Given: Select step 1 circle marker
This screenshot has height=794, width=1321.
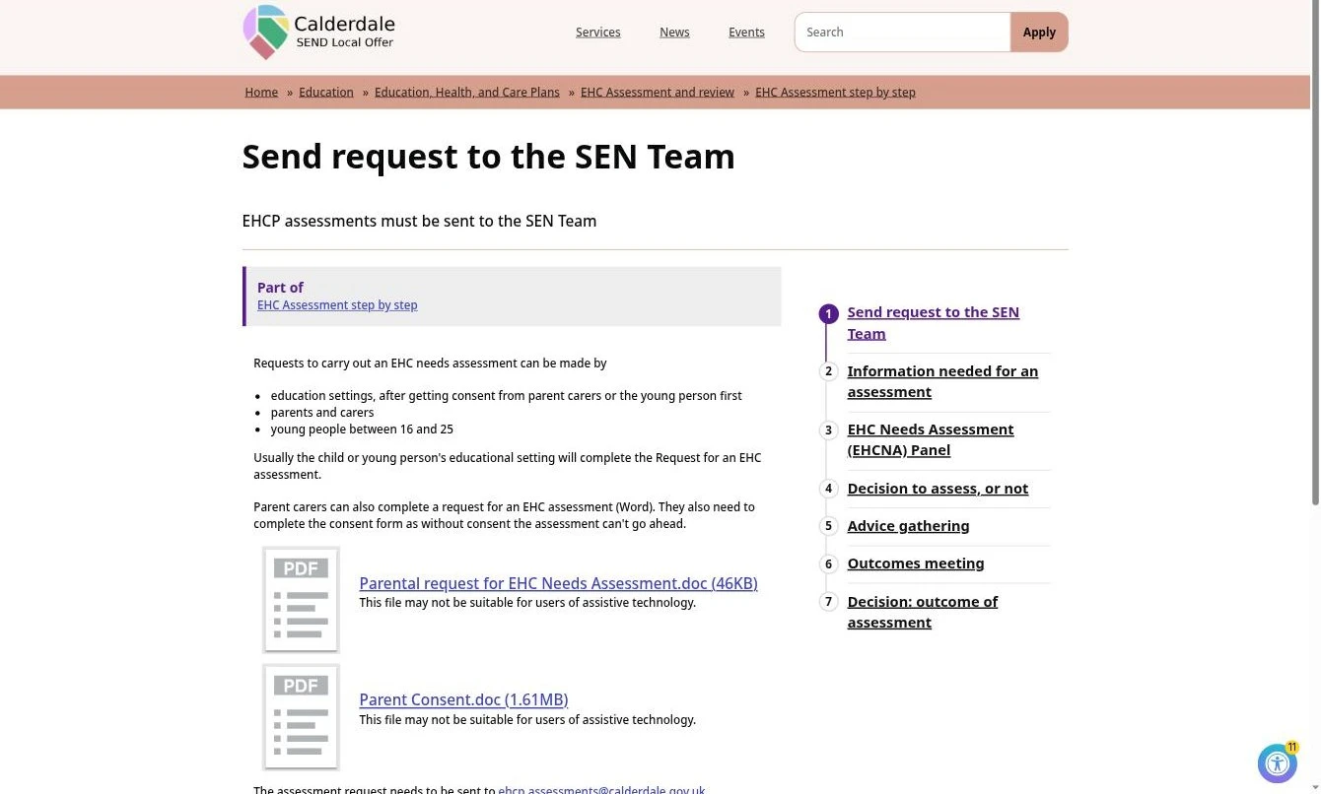Looking at the screenshot, I should 828,314.
